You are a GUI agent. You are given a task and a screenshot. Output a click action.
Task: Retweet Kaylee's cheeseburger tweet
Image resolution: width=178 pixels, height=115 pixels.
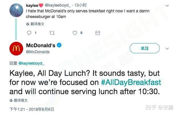[52, 33]
